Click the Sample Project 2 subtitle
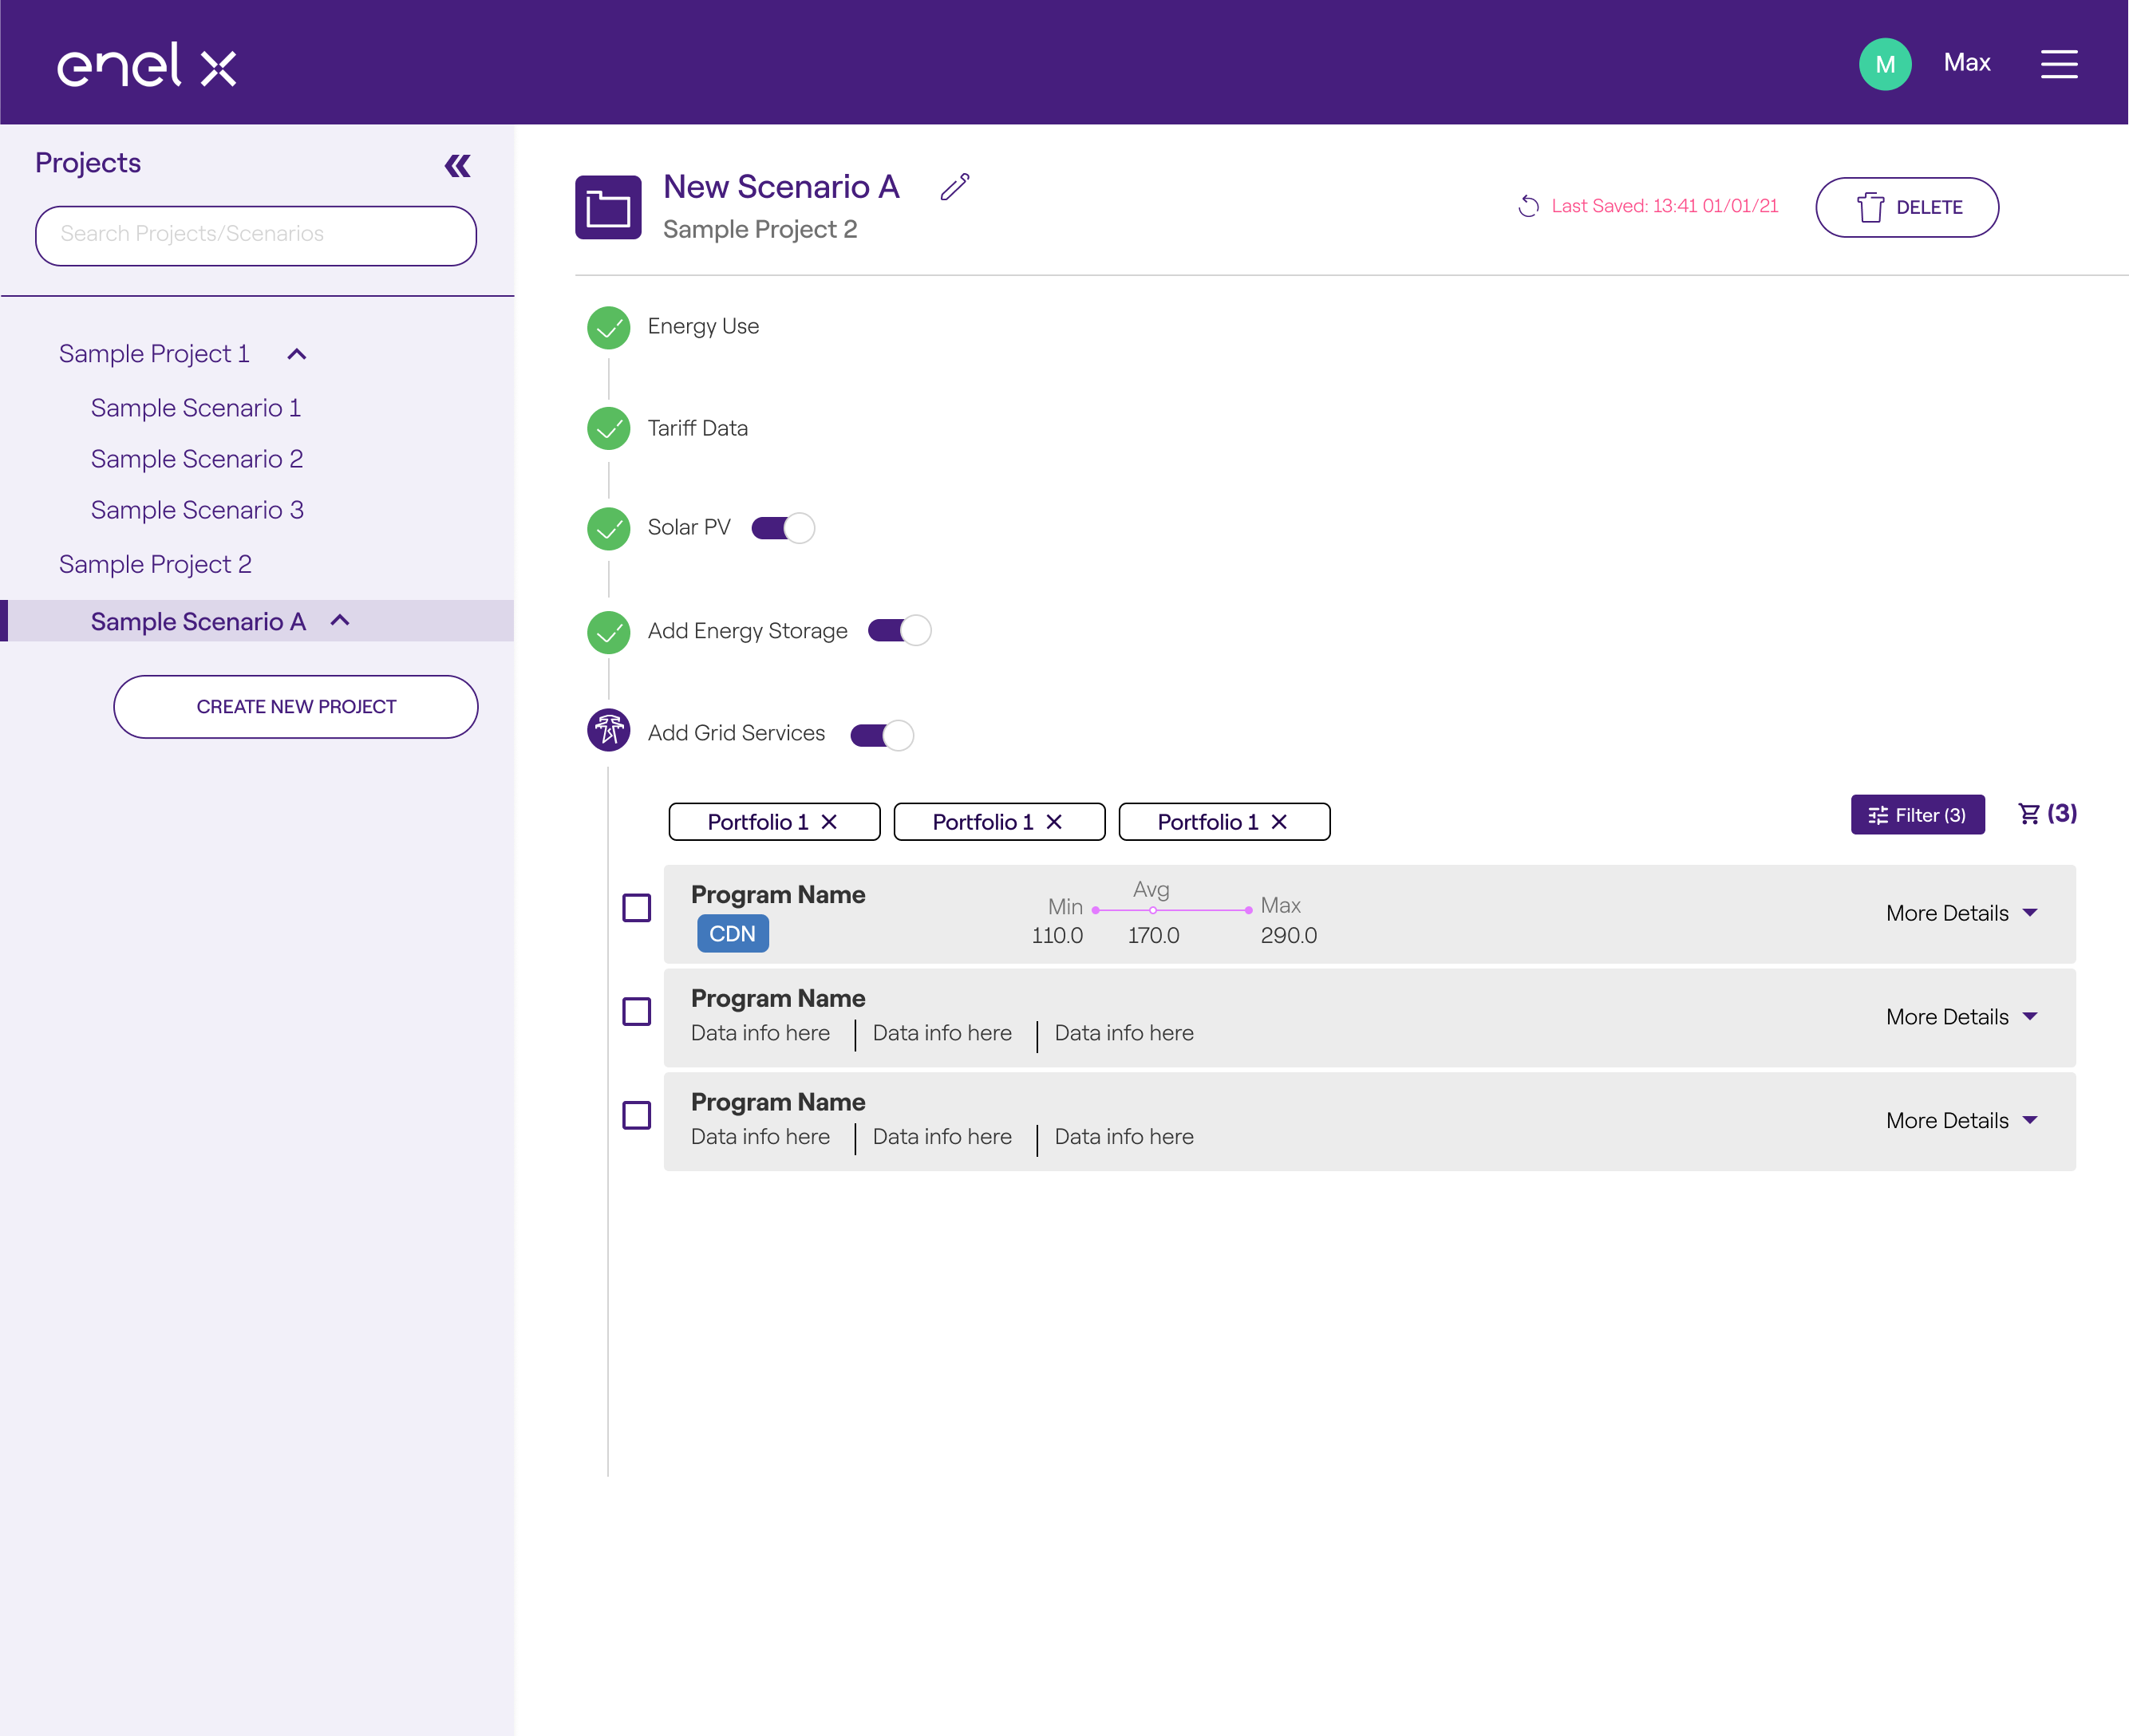 (760, 230)
